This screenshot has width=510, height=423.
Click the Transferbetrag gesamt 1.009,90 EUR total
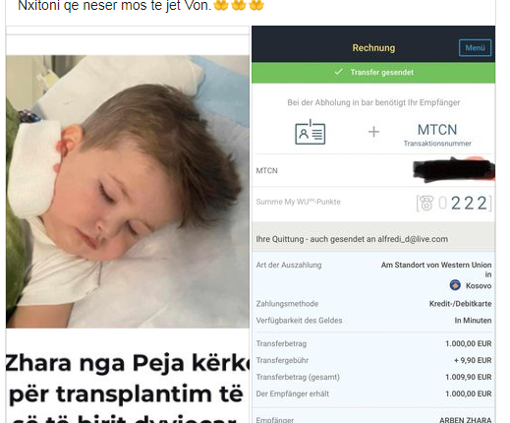coord(469,377)
